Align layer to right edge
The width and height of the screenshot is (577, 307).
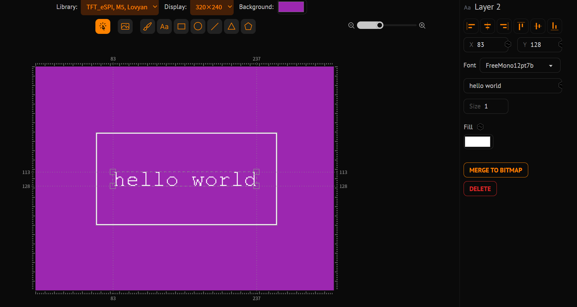click(504, 26)
